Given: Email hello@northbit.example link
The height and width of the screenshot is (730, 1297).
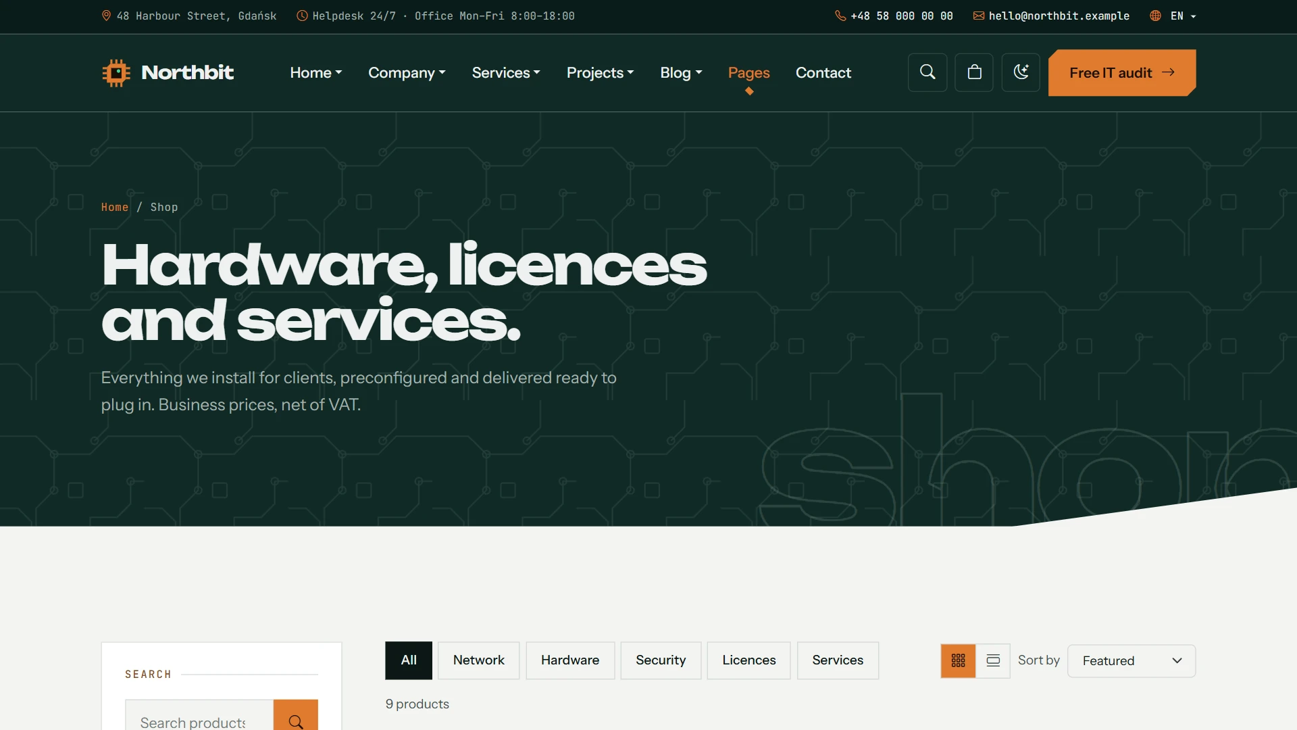Looking at the screenshot, I should (1059, 16).
